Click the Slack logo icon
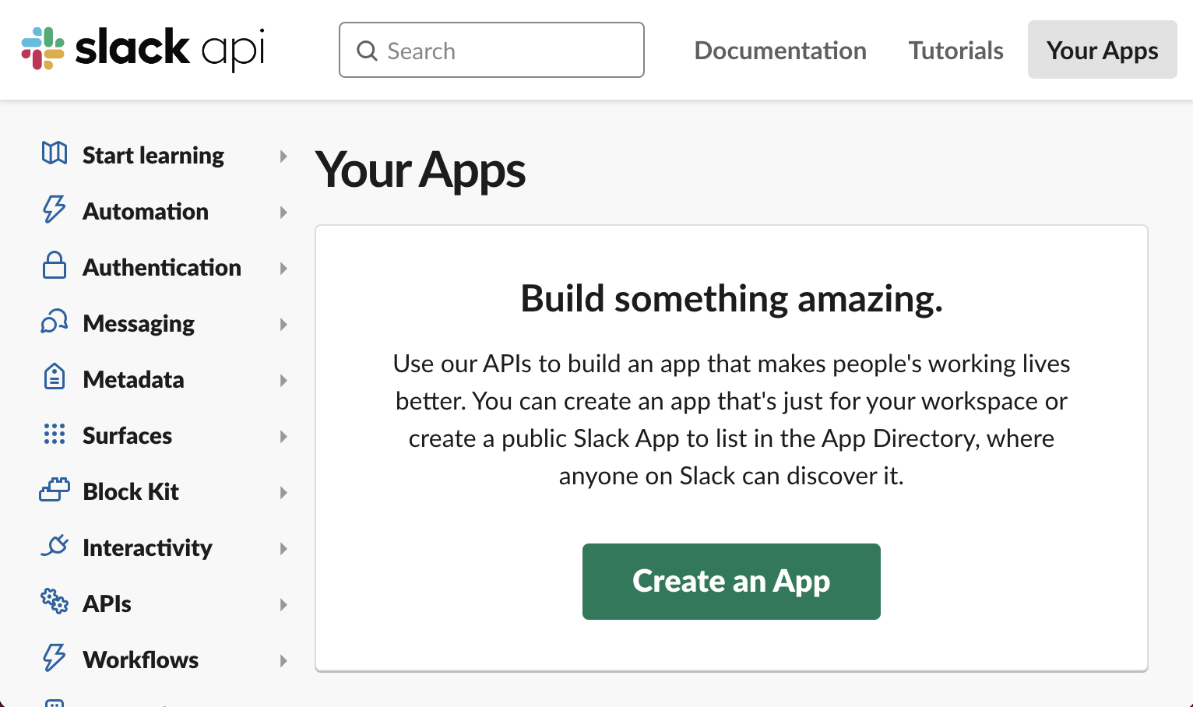1193x707 pixels. [x=43, y=48]
